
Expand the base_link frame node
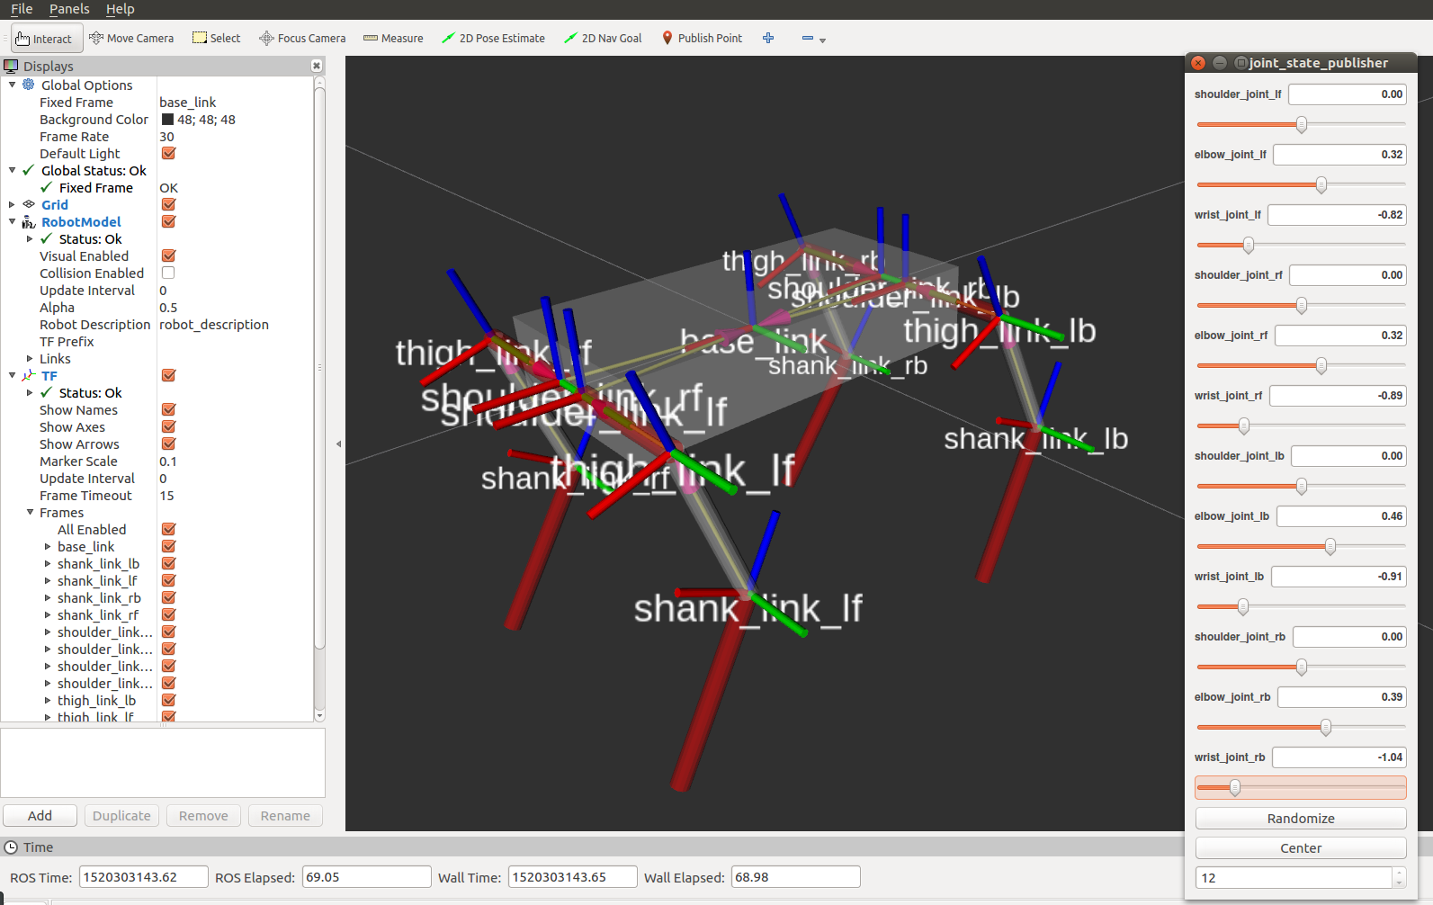tap(48, 546)
